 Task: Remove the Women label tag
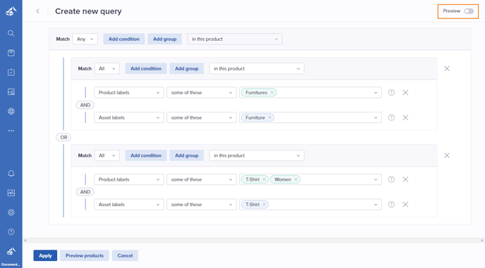point(295,179)
